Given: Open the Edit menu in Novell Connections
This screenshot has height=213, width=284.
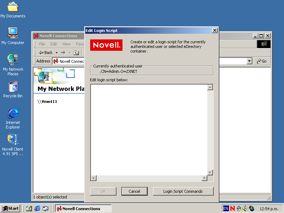Looking at the screenshot, I should [54, 44].
